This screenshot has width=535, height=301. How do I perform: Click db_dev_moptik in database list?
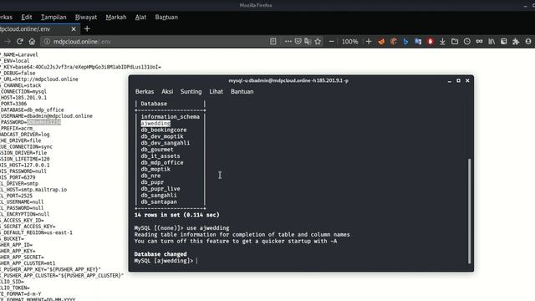pos(162,136)
